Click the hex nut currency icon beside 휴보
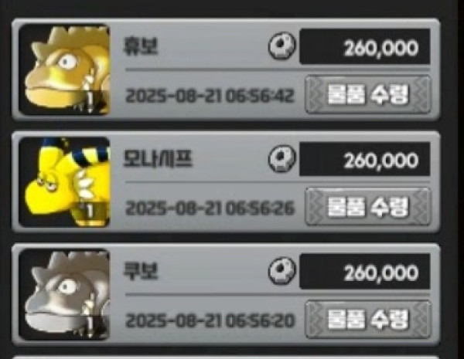 [281, 46]
